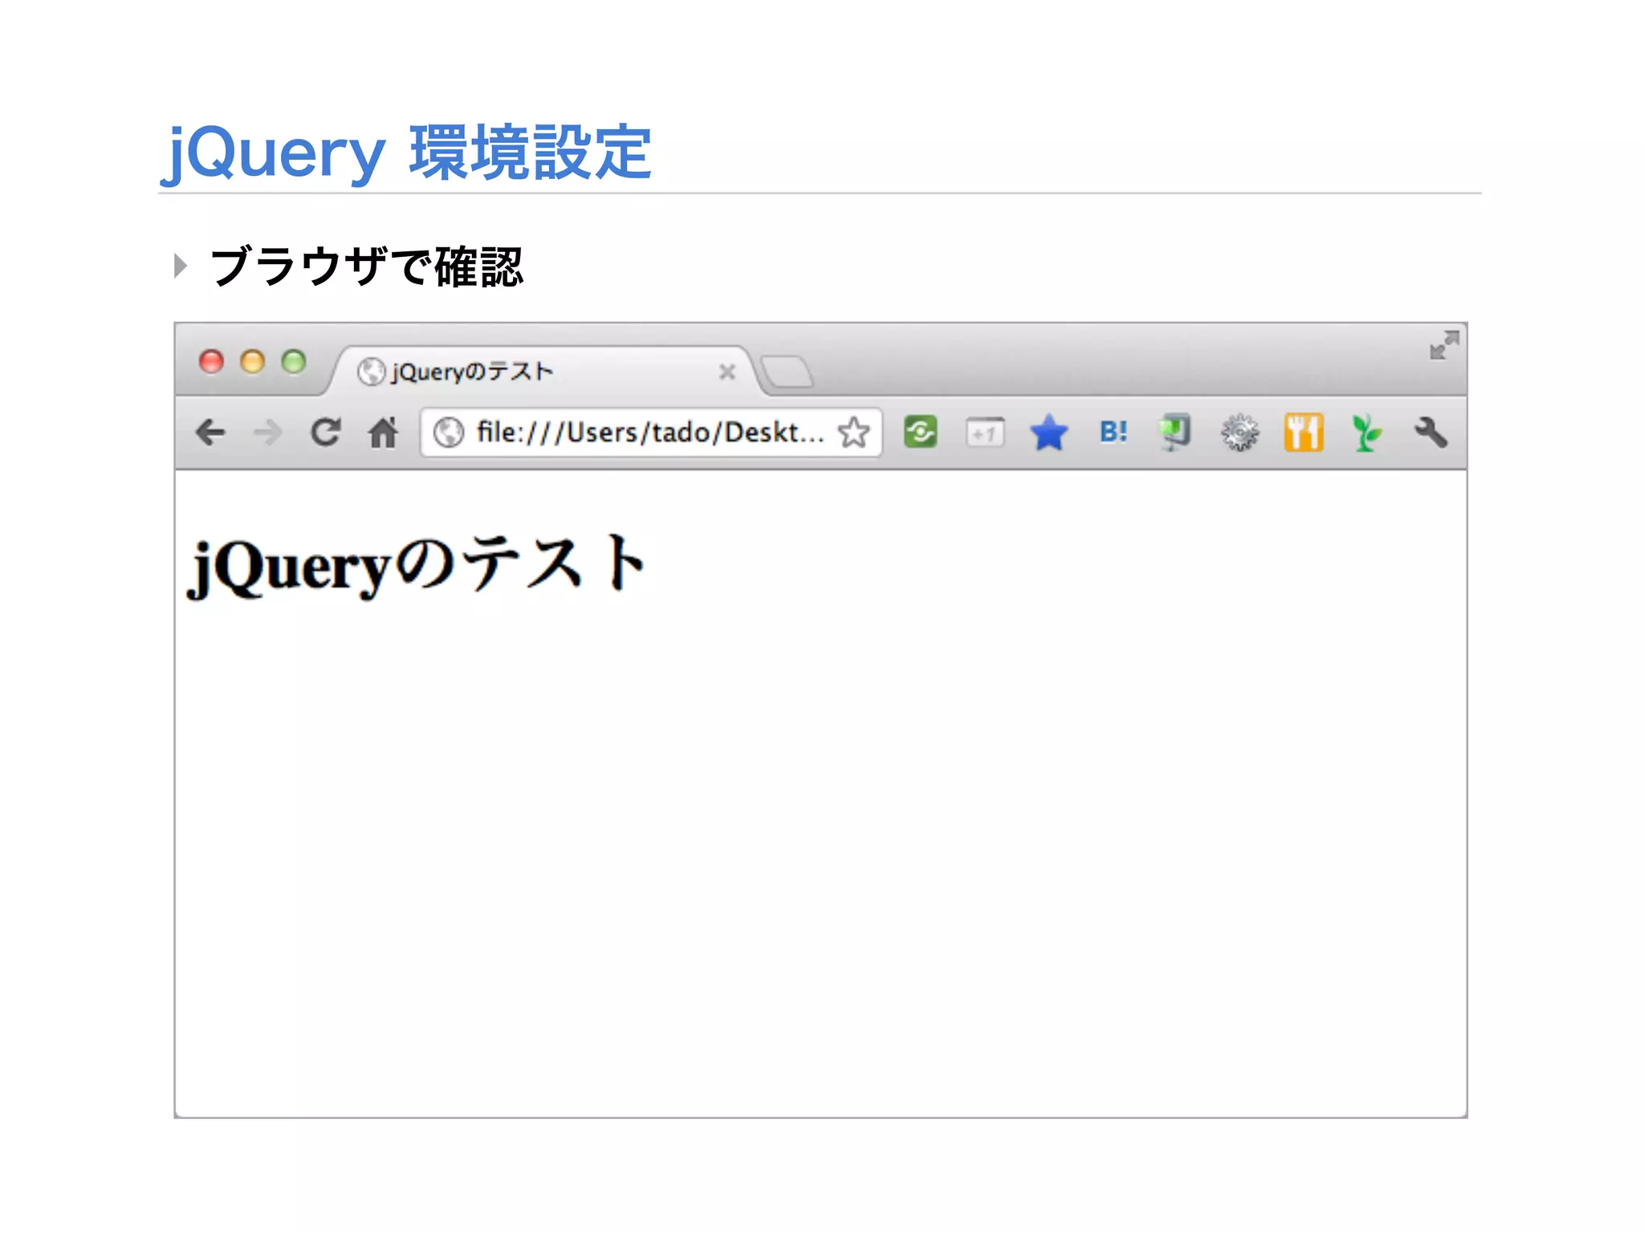Click the Hatena B! bookmark extension
This screenshot has height=1233, width=1644.
tap(1113, 433)
